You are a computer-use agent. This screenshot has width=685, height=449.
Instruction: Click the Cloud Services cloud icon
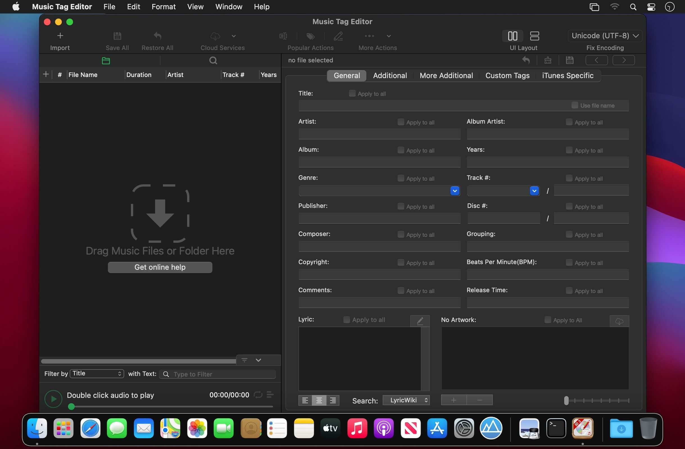pyautogui.click(x=215, y=36)
